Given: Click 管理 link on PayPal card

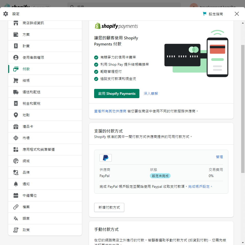Looking at the screenshot, I should click(219, 157).
